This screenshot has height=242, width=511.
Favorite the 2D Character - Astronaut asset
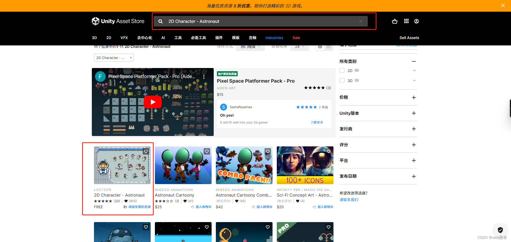(146, 151)
